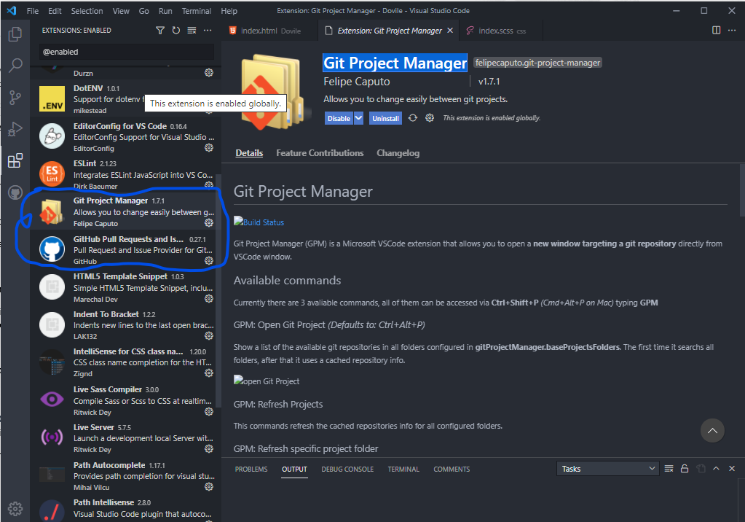The height and width of the screenshot is (522, 745).
Task: Switch to the index.scss editor tab
Action: coord(501,31)
